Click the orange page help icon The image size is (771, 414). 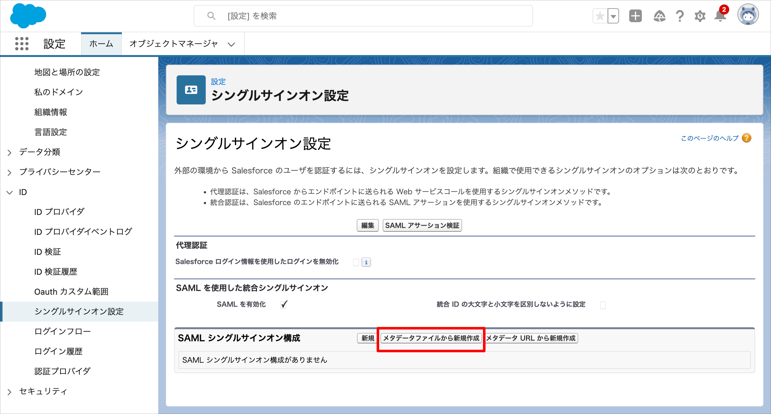coord(747,138)
